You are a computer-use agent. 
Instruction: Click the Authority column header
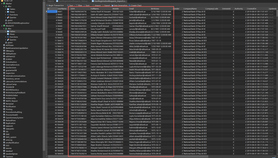tap(240, 9)
